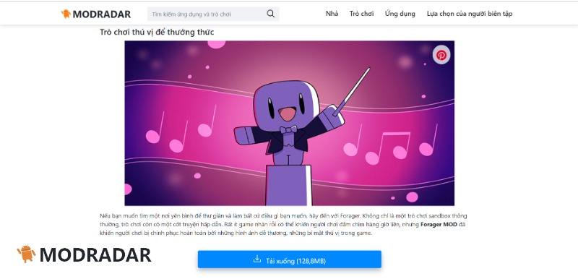Click the Forager conductor banner image
This screenshot has width=578, height=279.
click(290, 123)
